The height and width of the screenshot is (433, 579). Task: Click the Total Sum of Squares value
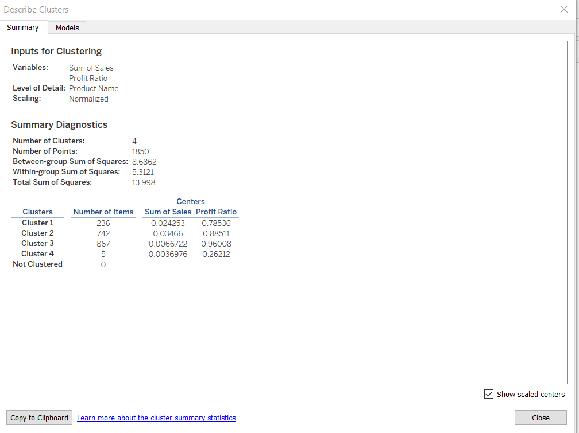[144, 182]
